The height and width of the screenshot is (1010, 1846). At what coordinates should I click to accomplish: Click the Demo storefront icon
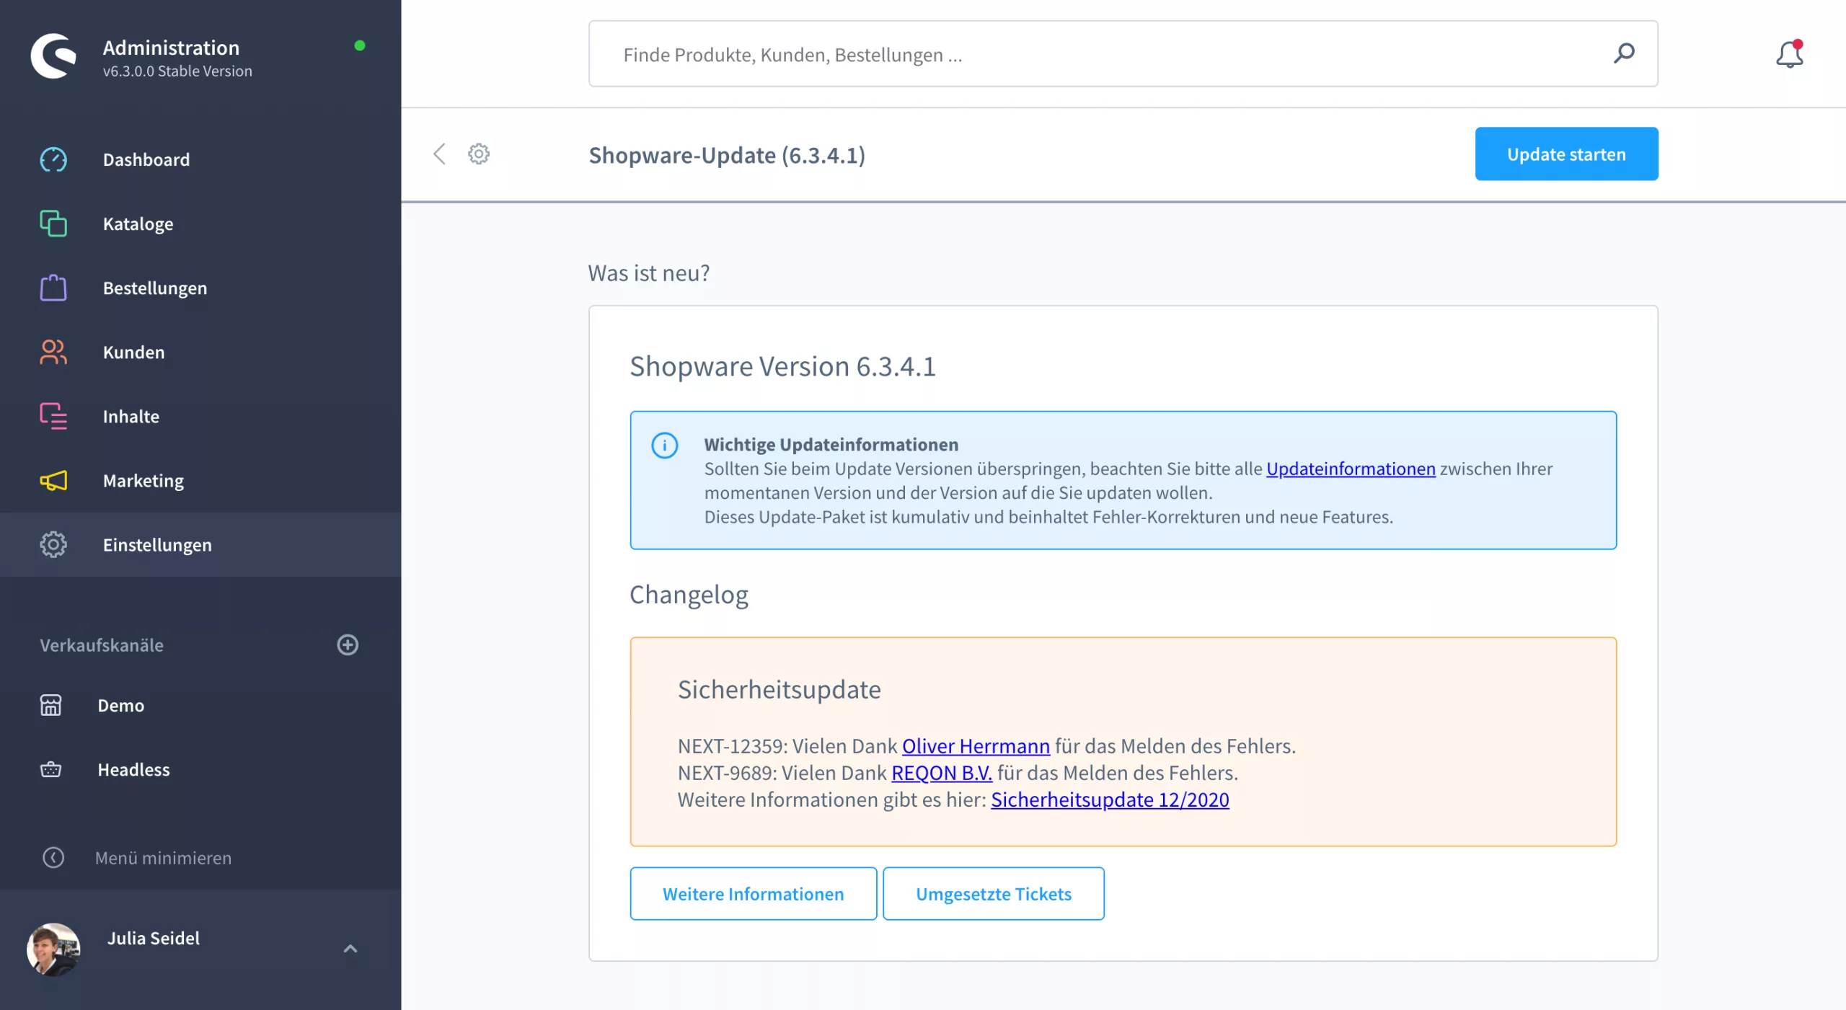click(x=50, y=705)
